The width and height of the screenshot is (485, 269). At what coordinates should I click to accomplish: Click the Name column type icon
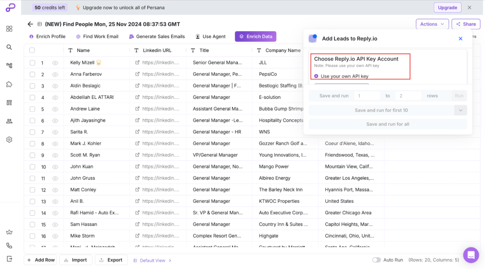tap(71, 50)
